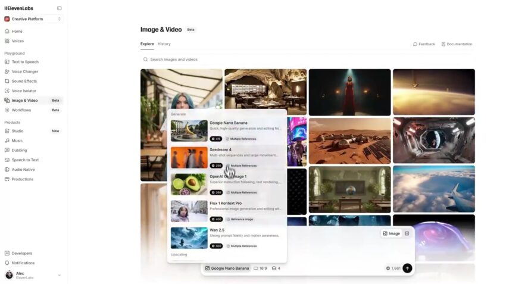This screenshot has width=506, height=284.
Task: Open the Google Nano Banana model dropdown
Action: tap(227, 269)
